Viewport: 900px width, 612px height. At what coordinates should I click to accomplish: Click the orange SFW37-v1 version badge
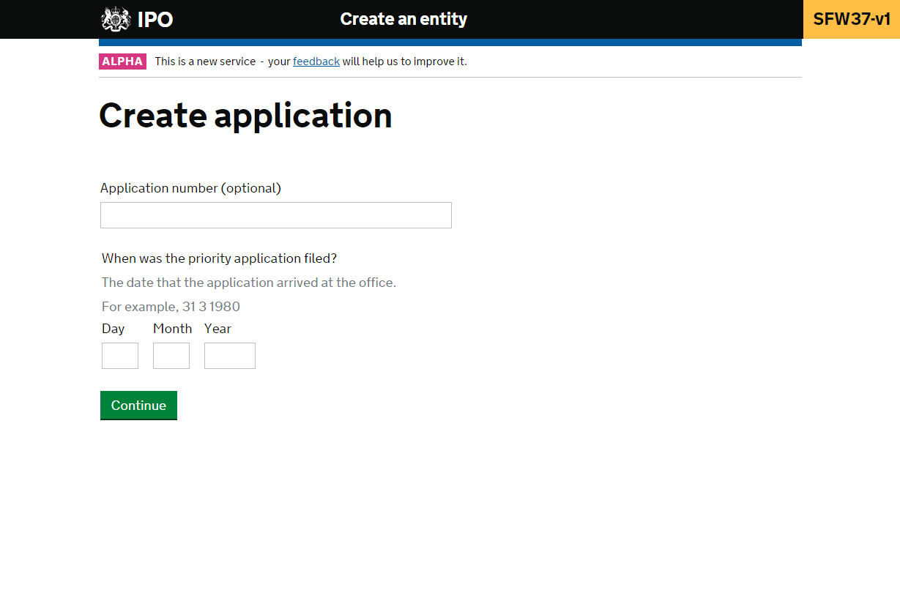click(x=851, y=18)
